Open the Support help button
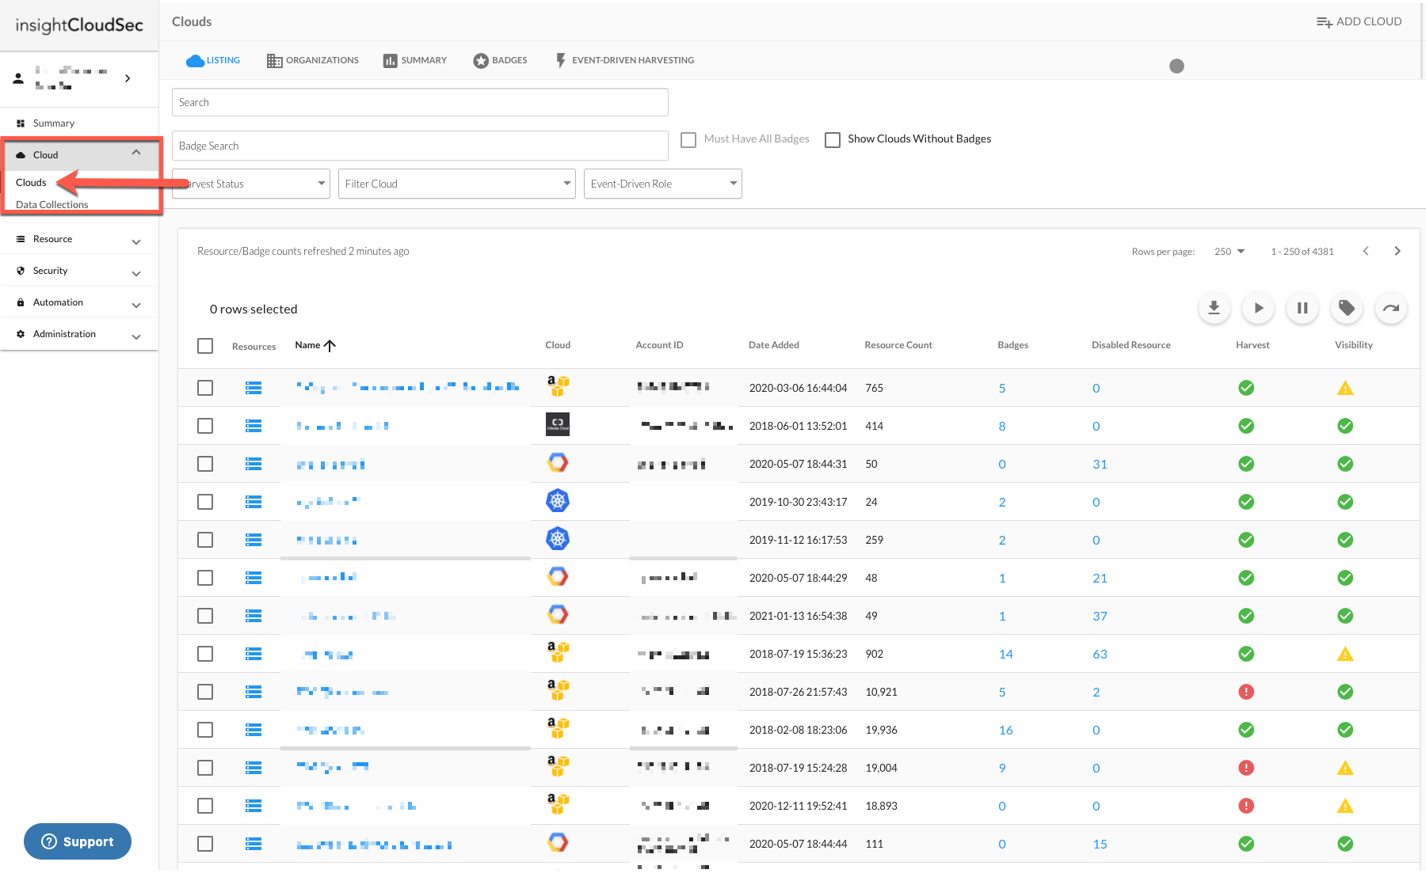The image size is (1426, 877). pos(78,841)
